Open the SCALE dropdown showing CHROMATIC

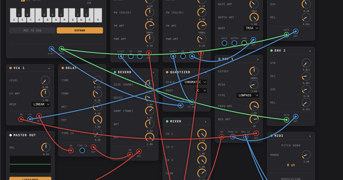(195, 82)
